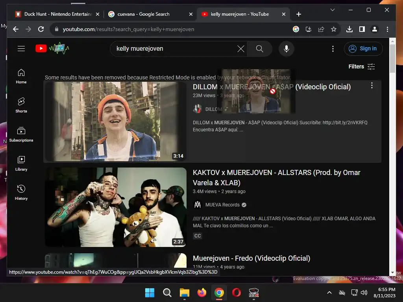Open the KAKTOV x MUEREJOVEN - ALLSTARS title link
This screenshot has height=302, width=403.
click(276, 177)
